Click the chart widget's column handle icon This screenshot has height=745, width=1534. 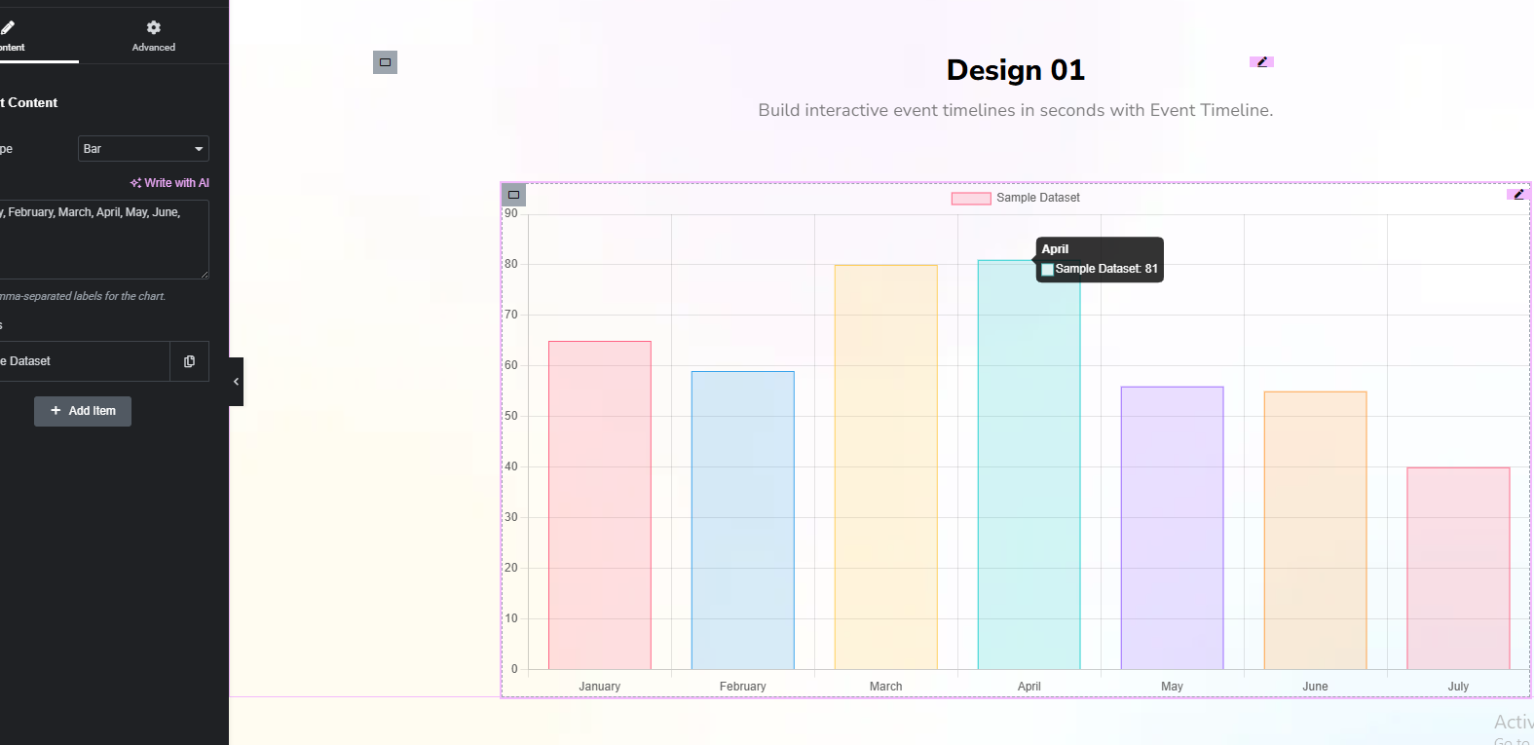click(x=513, y=195)
